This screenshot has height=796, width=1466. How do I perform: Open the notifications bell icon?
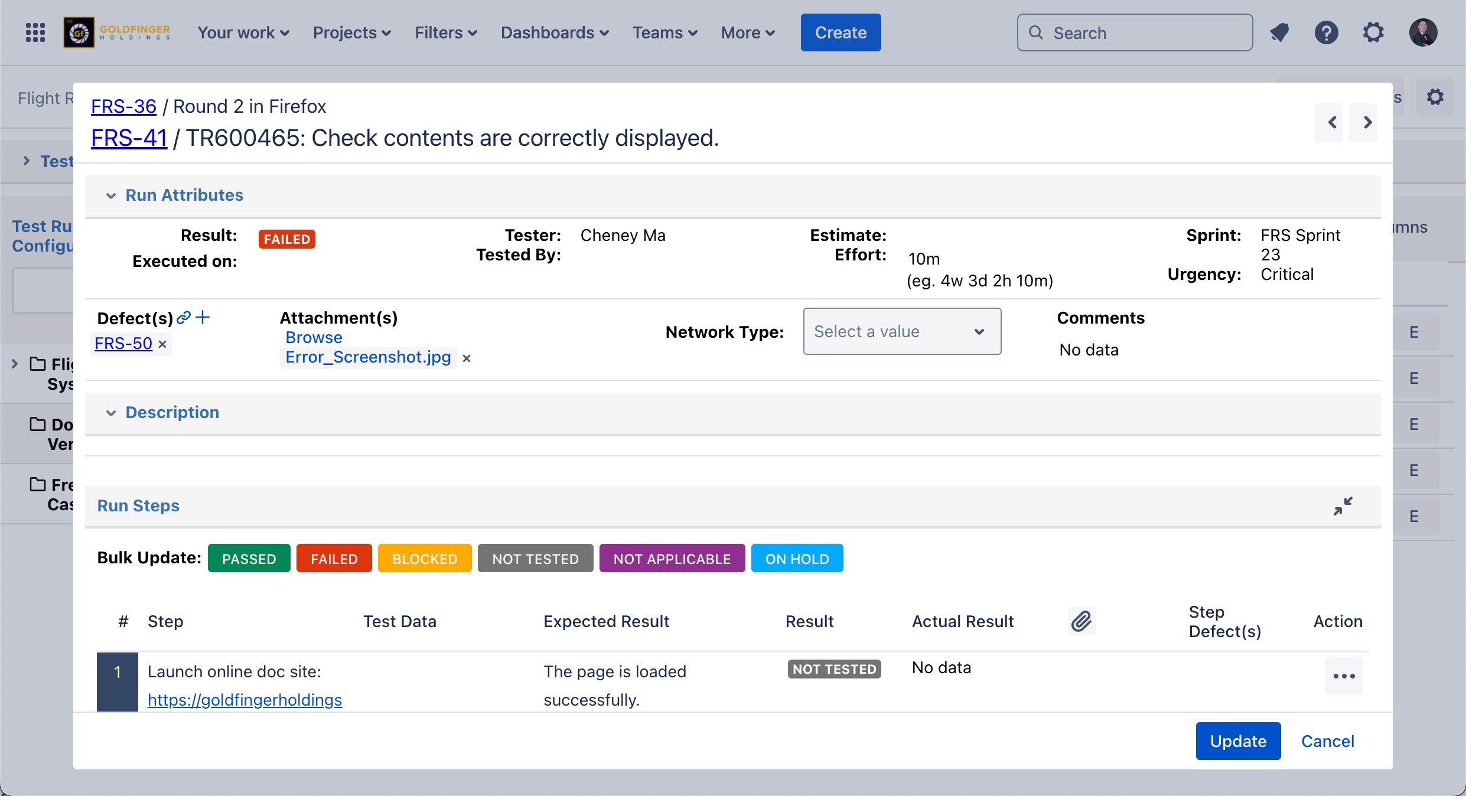1279,32
